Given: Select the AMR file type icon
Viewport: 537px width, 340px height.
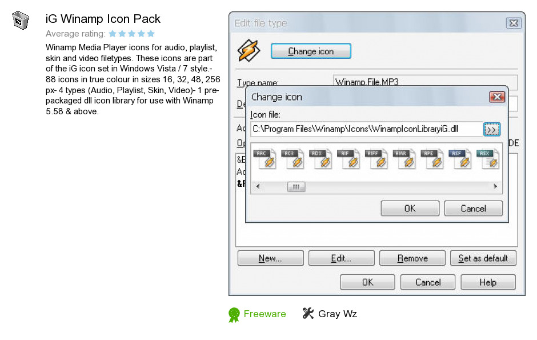Looking at the screenshot, I should (404, 159).
